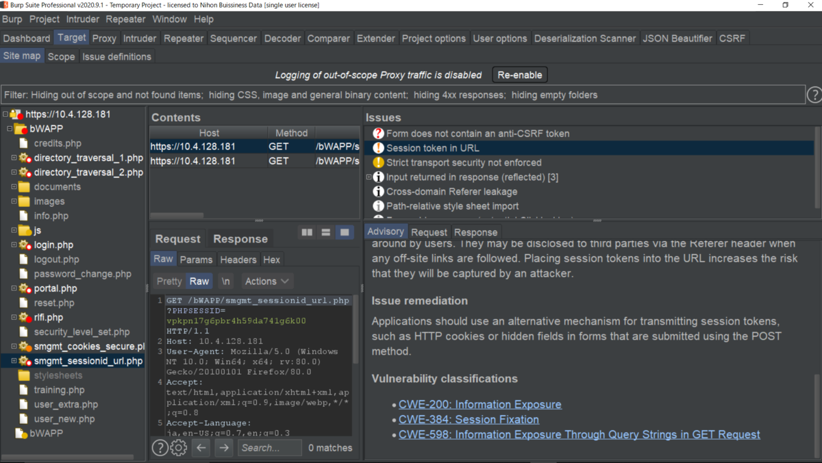Open CWE-200: Information Exposure link
822x463 pixels.
coord(480,405)
